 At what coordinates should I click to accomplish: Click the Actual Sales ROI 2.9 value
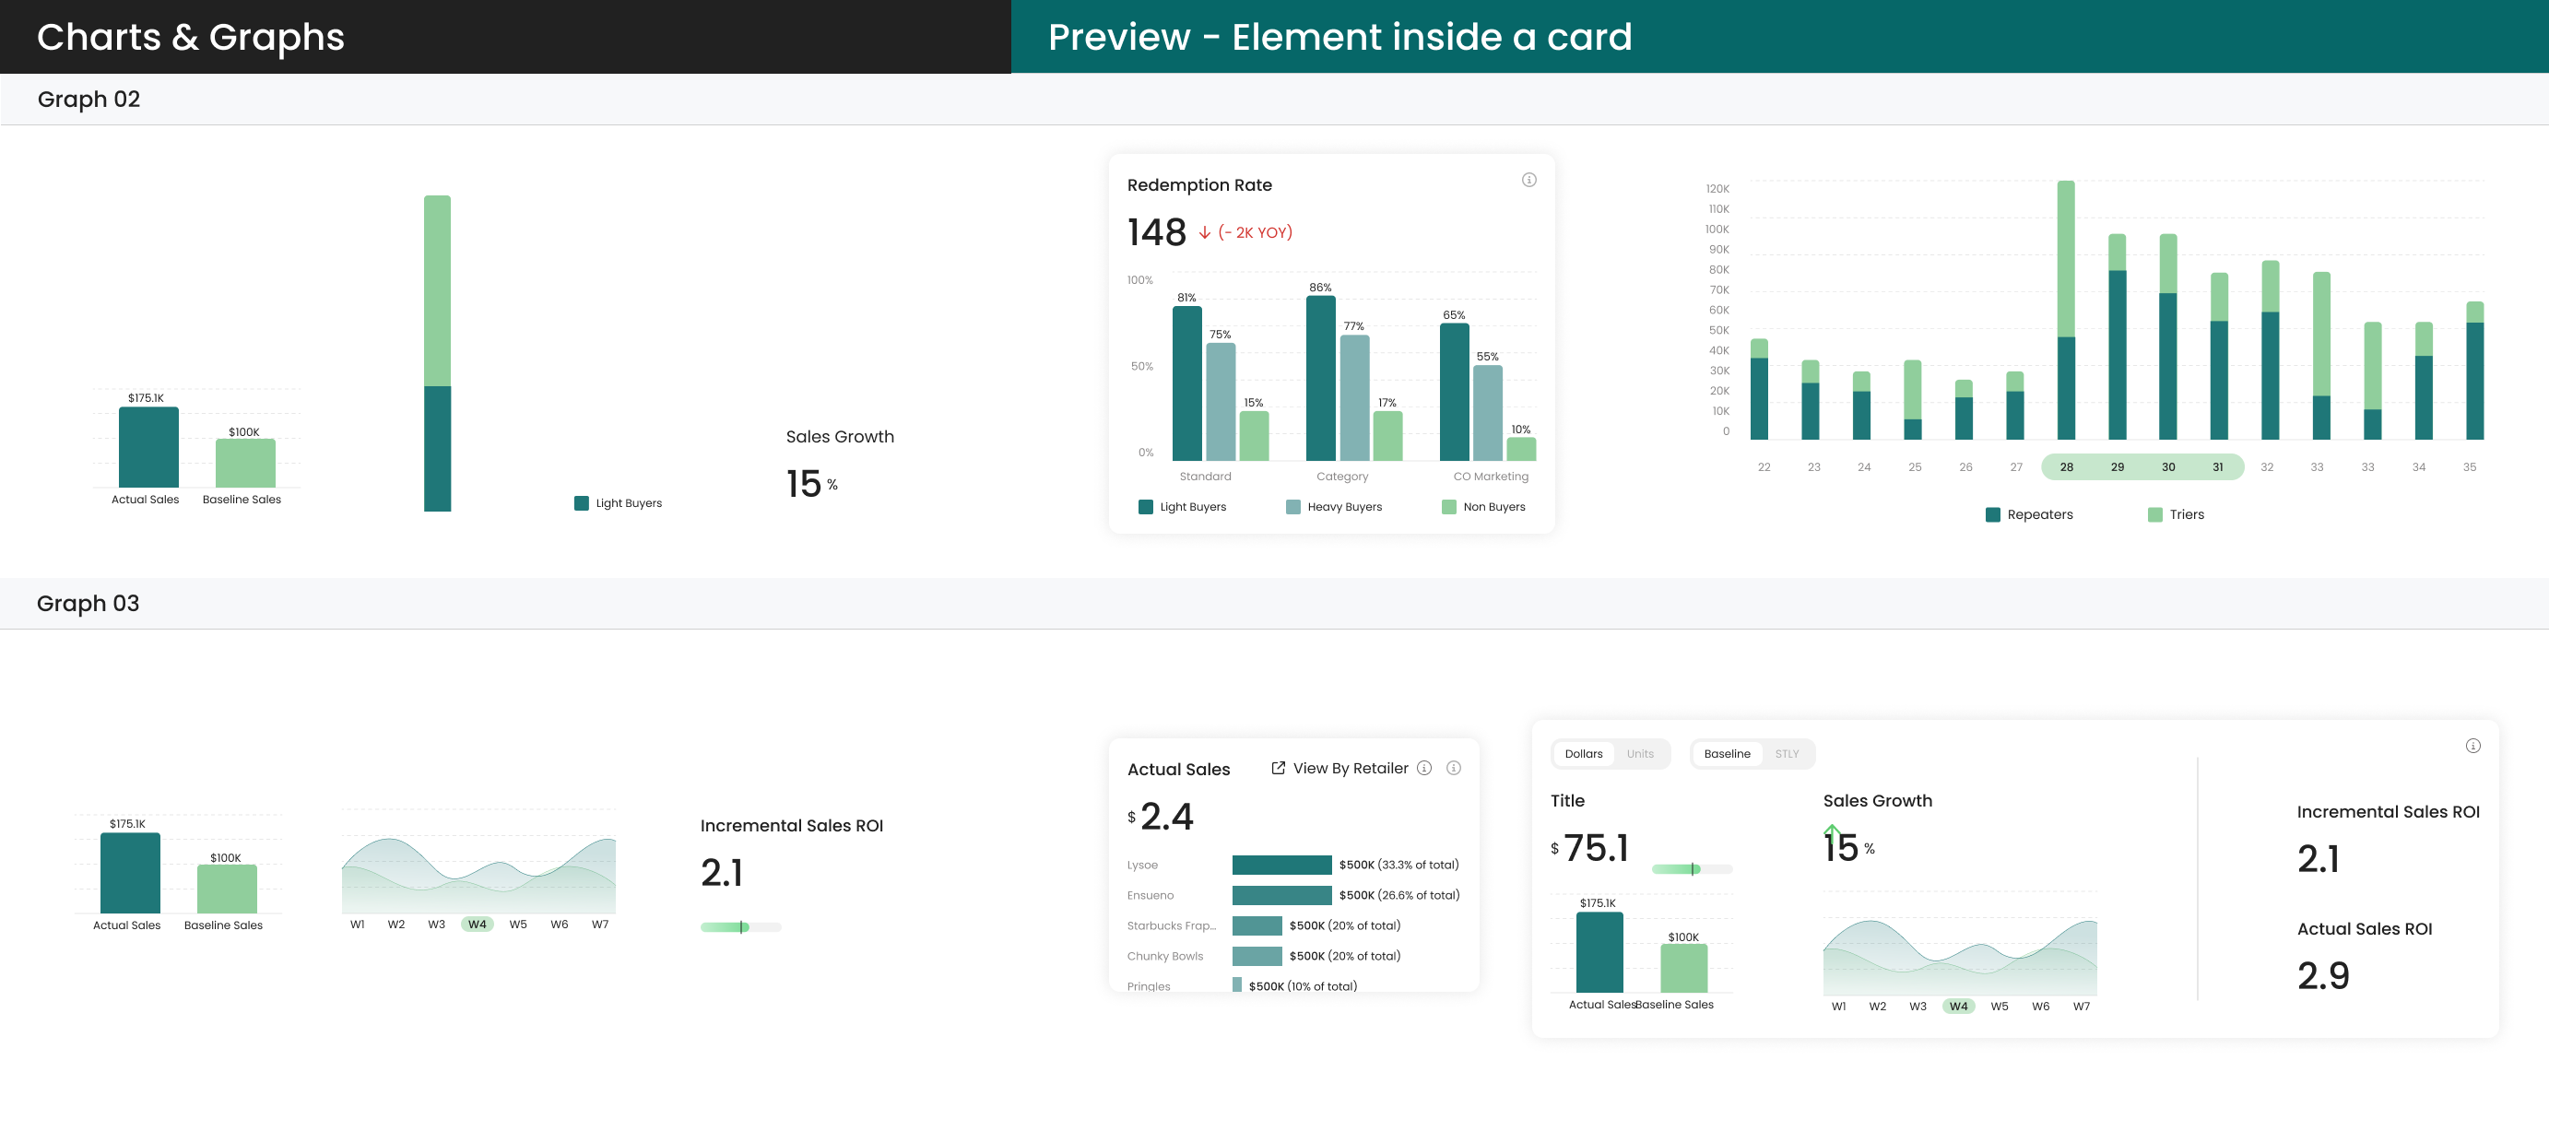pyautogui.click(x=2322, y=975)
